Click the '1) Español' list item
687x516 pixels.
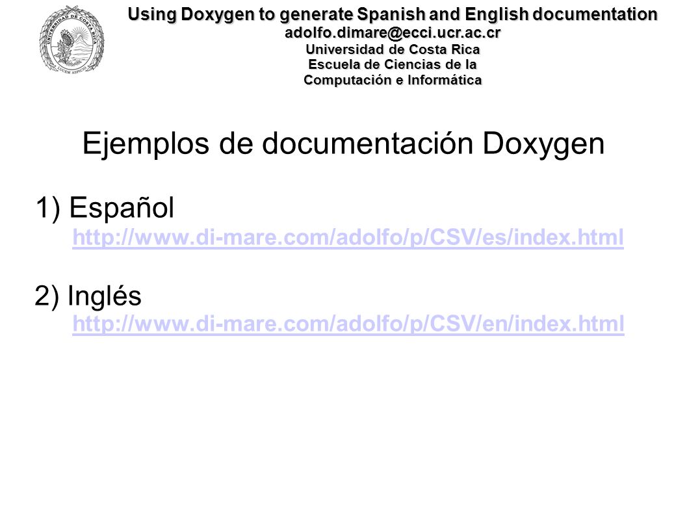point(105,207)
